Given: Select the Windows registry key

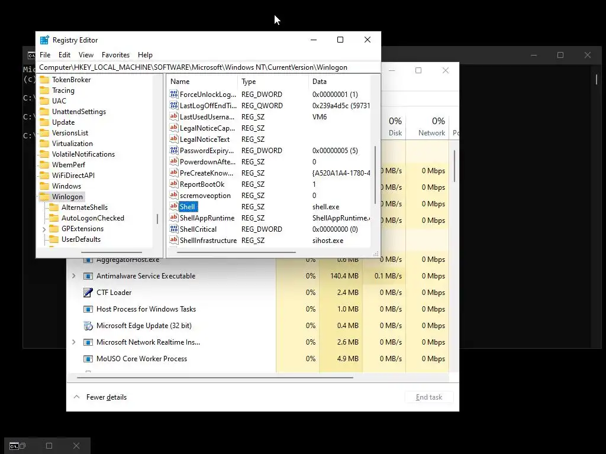Looking at the screenshot, I should pyautogui.click(x=66, y=186).
